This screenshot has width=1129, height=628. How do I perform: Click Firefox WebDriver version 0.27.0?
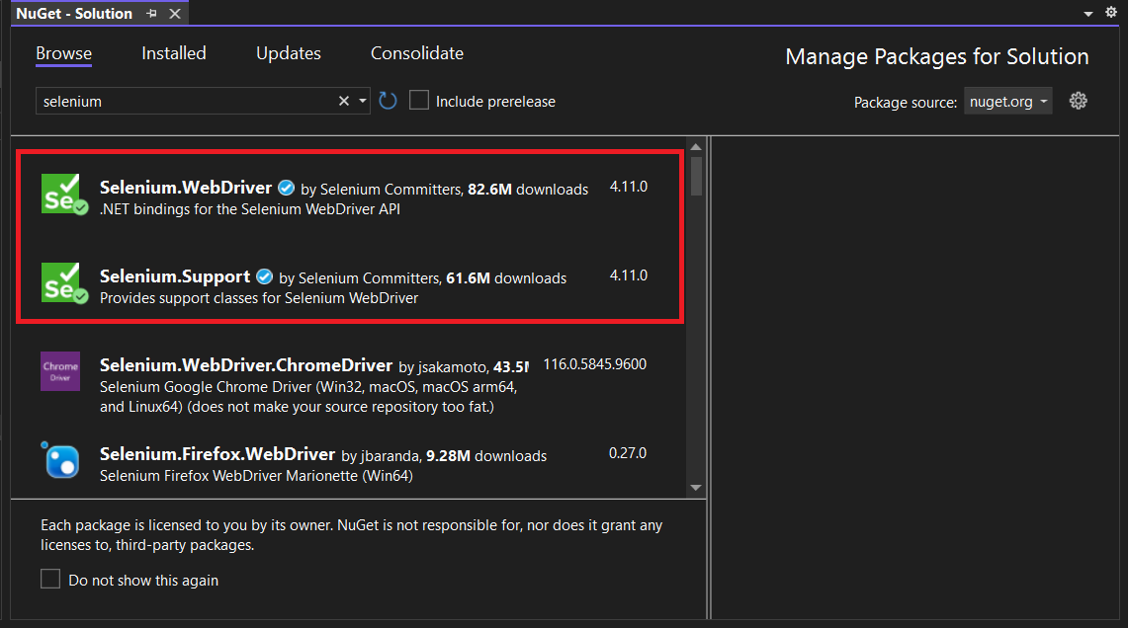point(628,453)
